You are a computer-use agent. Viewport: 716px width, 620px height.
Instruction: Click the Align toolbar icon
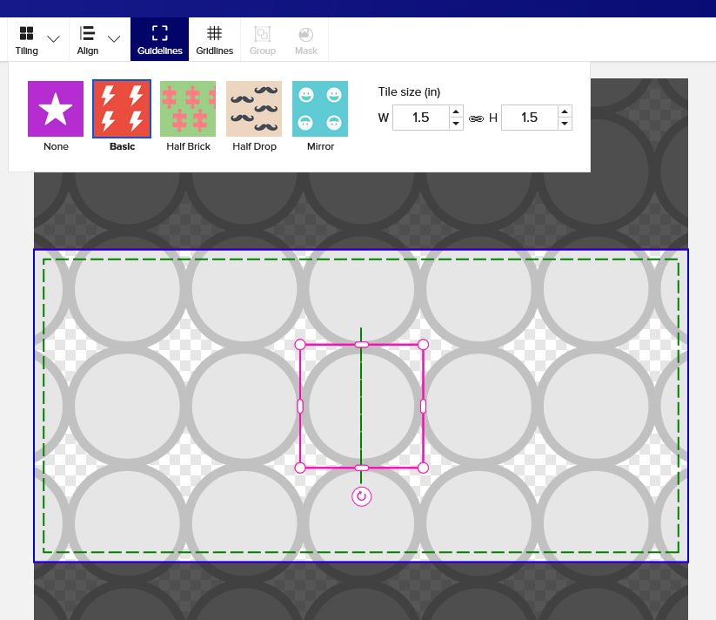[x=87, y=34]
